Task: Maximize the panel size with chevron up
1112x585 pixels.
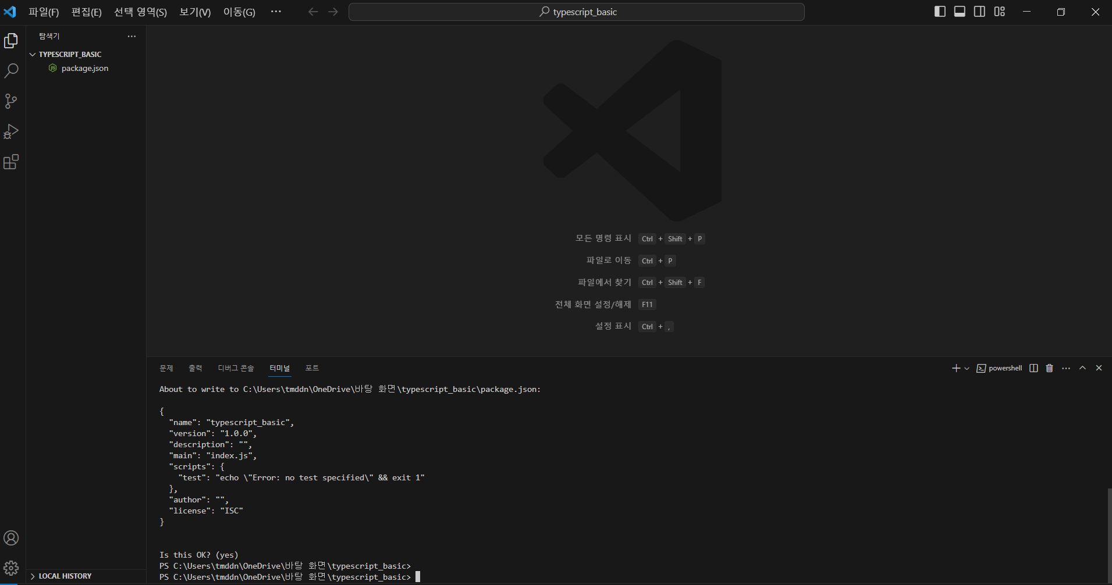Action: pyautogui.click(x=1082, y=368)
